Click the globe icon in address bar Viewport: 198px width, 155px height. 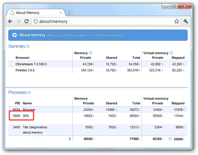[x=36, y=21]
